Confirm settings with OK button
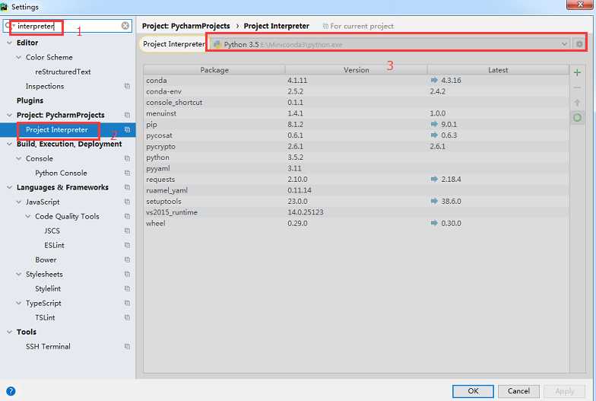 point(473,391)
